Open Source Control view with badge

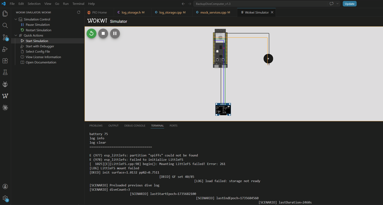click(5, 37)
